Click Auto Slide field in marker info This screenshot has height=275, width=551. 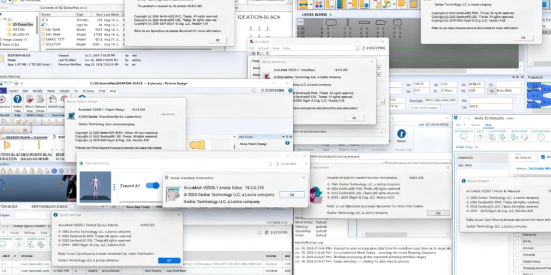[508, 91]
